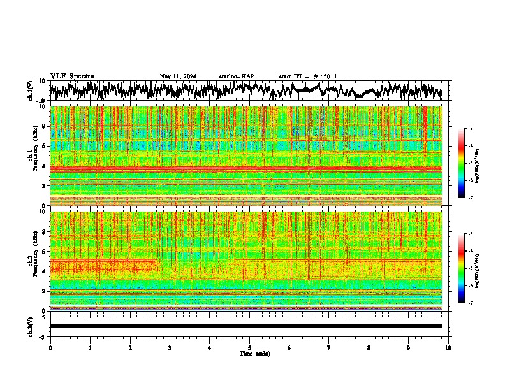The height and width of the screenshot is (390, 505).
Task: Select the date 'Nov.11, 2024' in the header
Action: [x=178, y=76]
